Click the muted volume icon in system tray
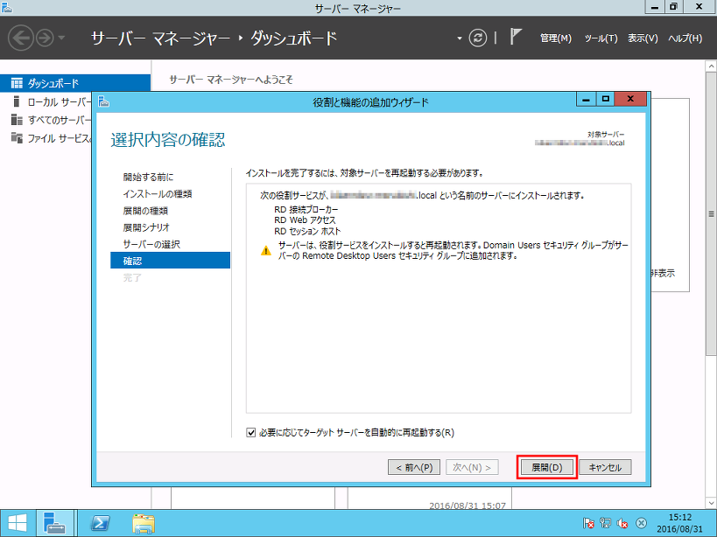This screenshot has height=537, width=717. click(623, 523)
